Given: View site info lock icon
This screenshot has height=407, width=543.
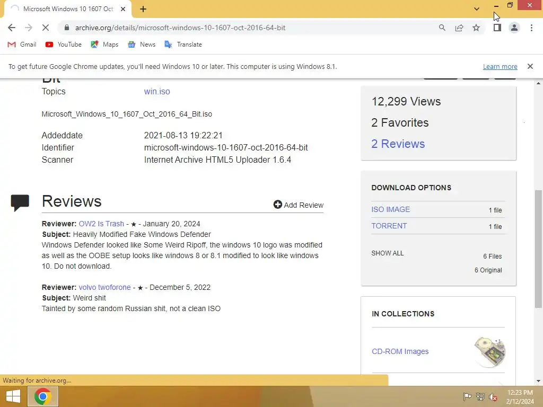Looking at the screenshot, I should 67,28.
